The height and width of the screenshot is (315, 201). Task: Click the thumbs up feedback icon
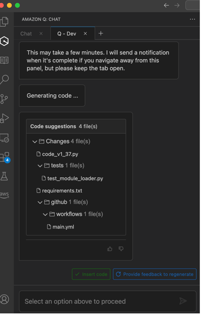pos(110,249)
